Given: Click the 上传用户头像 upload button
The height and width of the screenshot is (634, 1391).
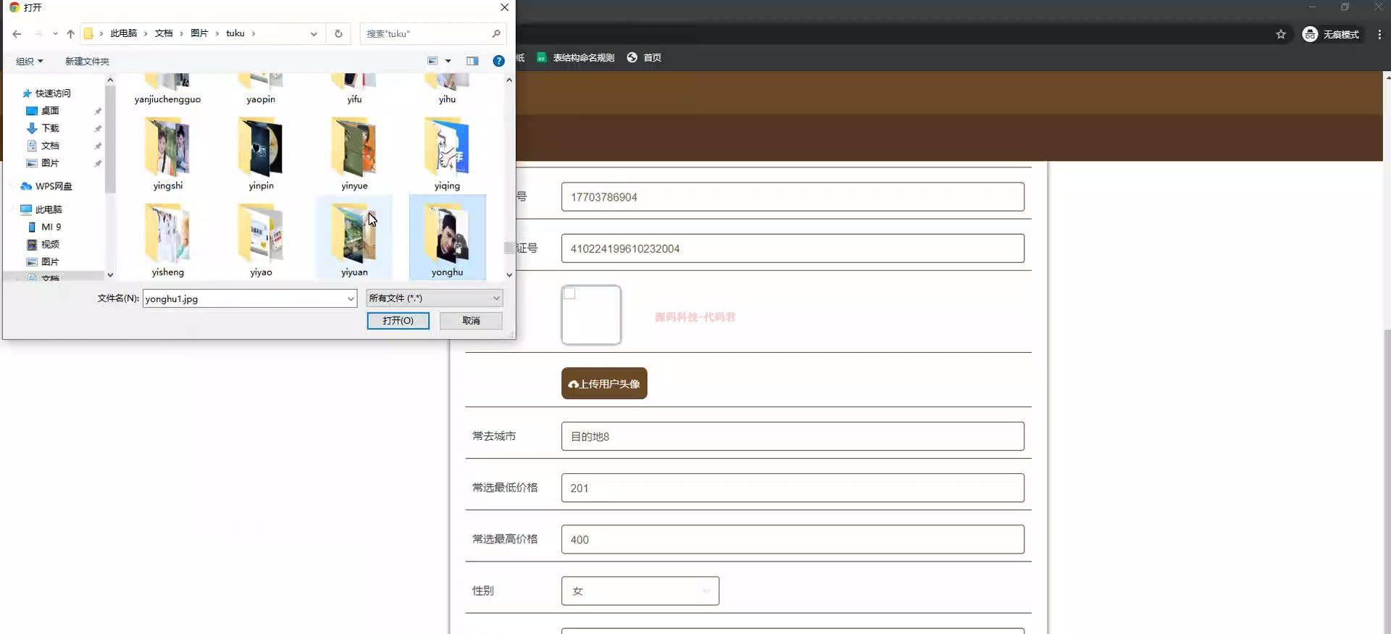Looking at the screenshot, I should point(604,383).
